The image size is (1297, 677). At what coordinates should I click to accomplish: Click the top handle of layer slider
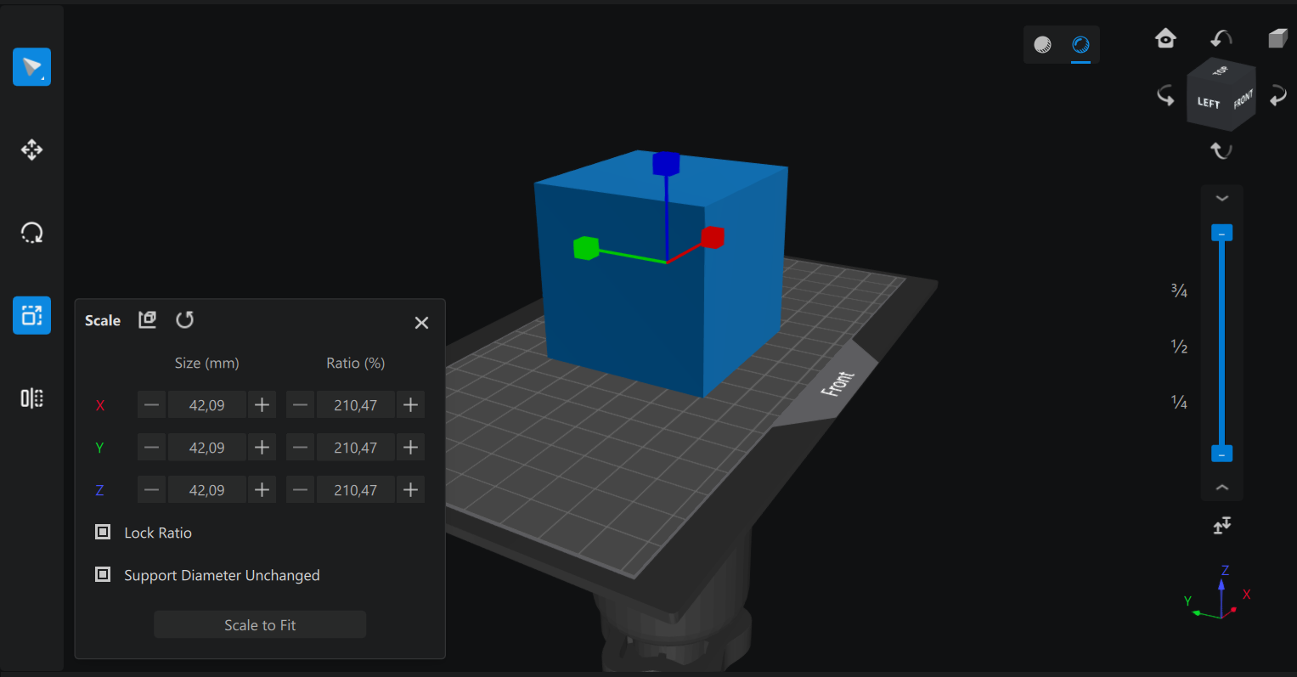pos(1221,234)
